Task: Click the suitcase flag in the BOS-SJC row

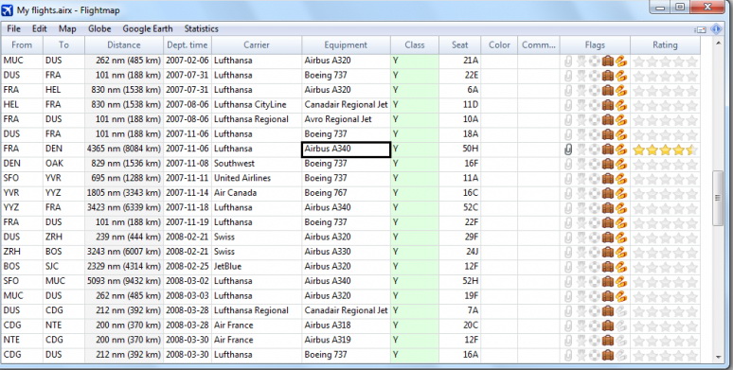Action: 607,267
